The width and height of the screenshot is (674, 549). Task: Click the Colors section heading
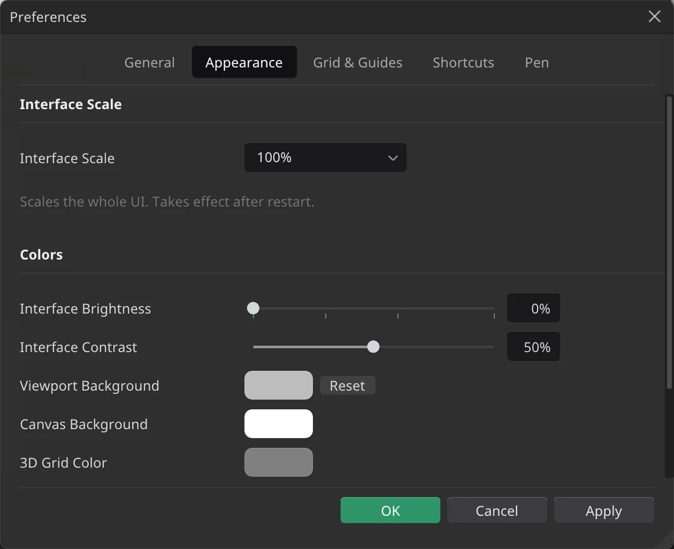(x=41, y=255)
